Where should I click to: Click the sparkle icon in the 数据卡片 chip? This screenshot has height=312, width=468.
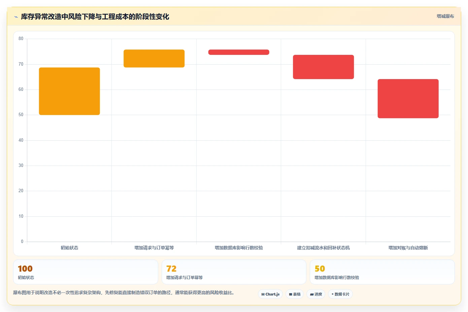pos(333,294)
